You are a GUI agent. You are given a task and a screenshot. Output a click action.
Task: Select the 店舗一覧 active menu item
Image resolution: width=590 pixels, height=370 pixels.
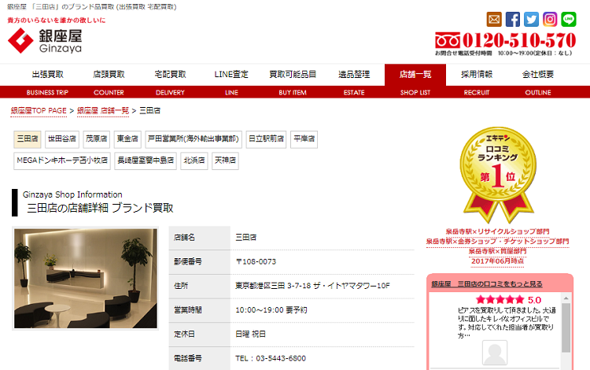tap(415, 75)
